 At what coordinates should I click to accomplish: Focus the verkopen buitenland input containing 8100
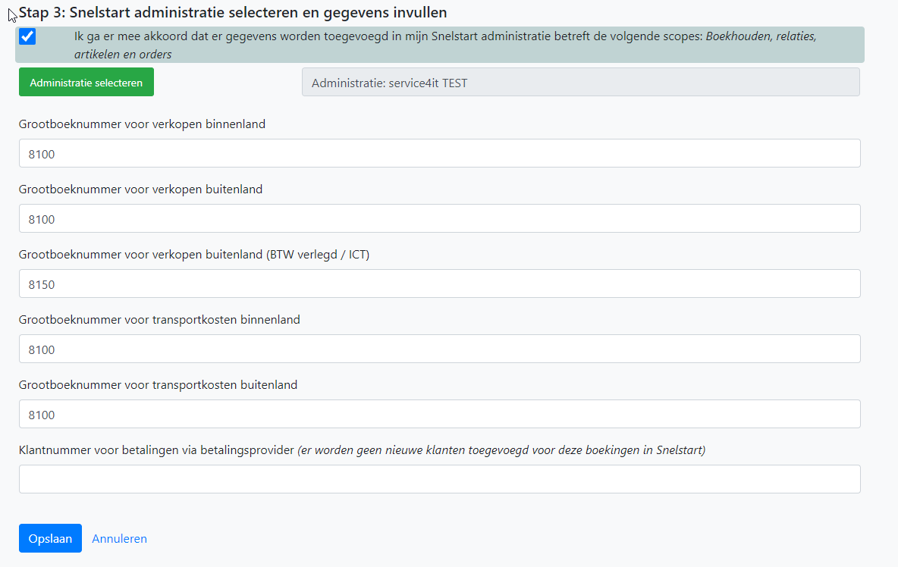439,218
